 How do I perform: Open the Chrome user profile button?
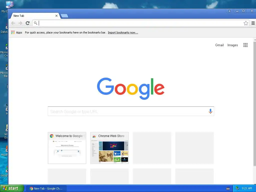click(x=229, y=11)
